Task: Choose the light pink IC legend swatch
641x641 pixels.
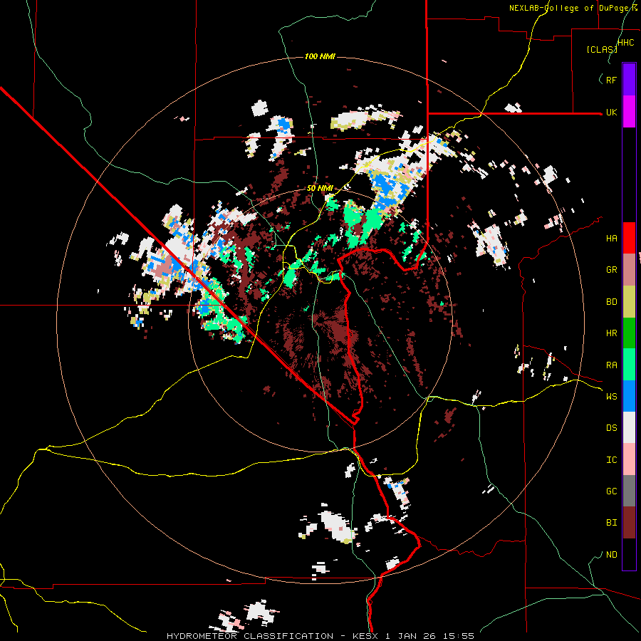Action: tap(629, 460)
